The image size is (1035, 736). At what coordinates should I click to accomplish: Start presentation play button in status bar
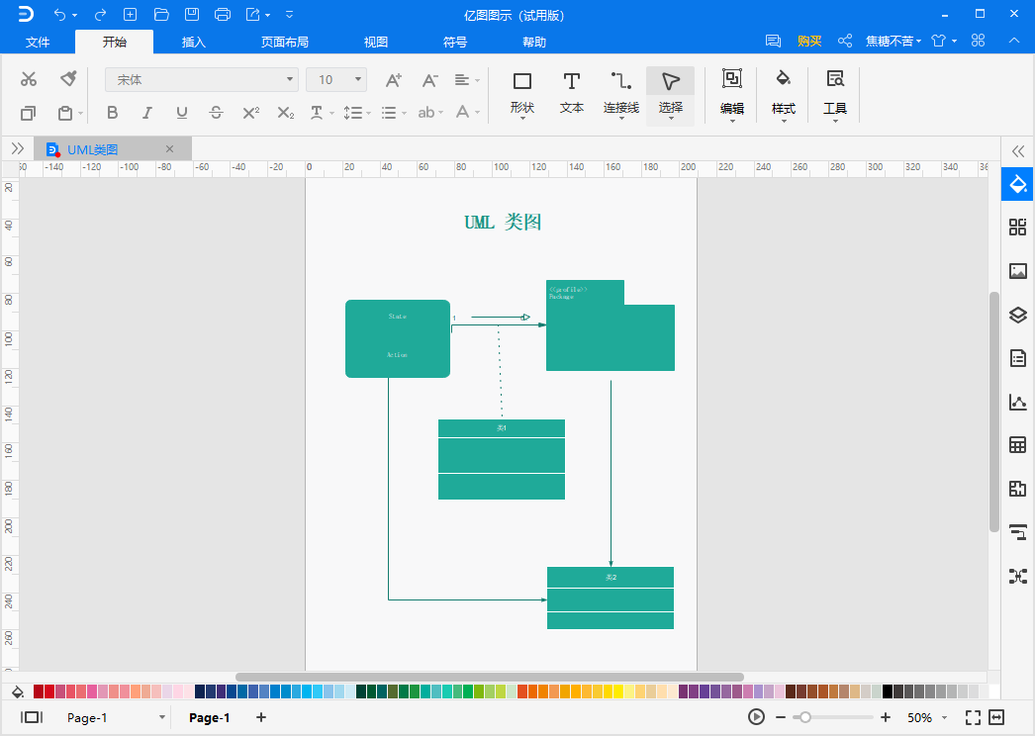point(756,717)
